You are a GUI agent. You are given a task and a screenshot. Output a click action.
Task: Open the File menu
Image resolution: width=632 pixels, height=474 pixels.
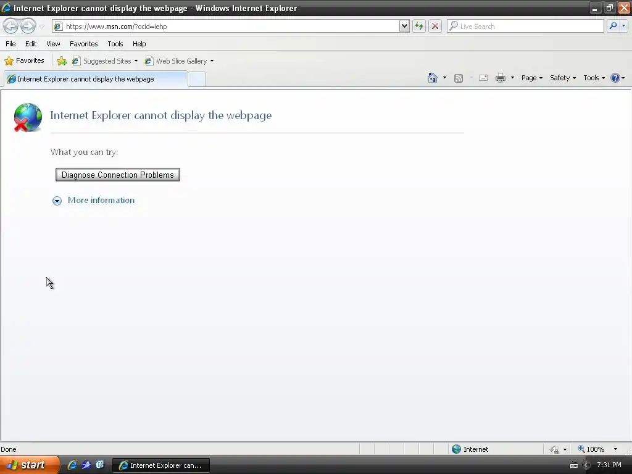point(10,44)
